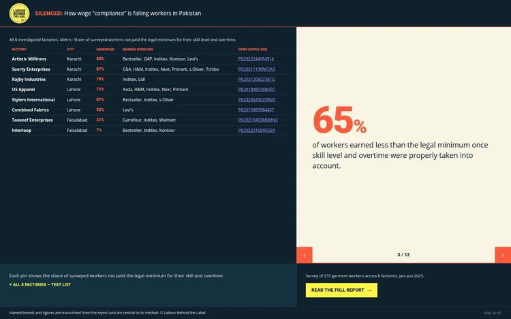Open the Interloop Open Supply Hub link
Image resolution: width=511 pixels, height=319 pixels.
(x=256, y=131)
